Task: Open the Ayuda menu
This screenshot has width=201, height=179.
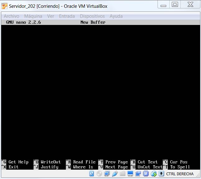Action: click(116, 16)
